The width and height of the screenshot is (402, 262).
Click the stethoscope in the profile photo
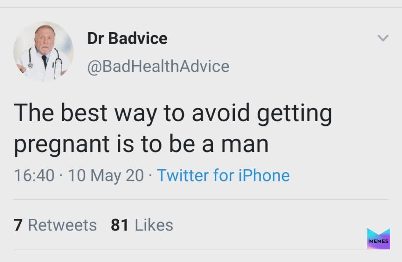58,63
